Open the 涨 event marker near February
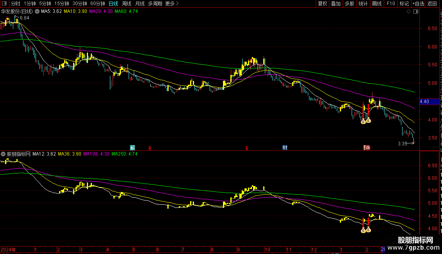 click(x=367, y=148)
